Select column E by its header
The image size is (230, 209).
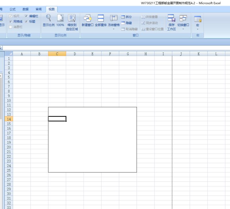click(x=92, y=54)
